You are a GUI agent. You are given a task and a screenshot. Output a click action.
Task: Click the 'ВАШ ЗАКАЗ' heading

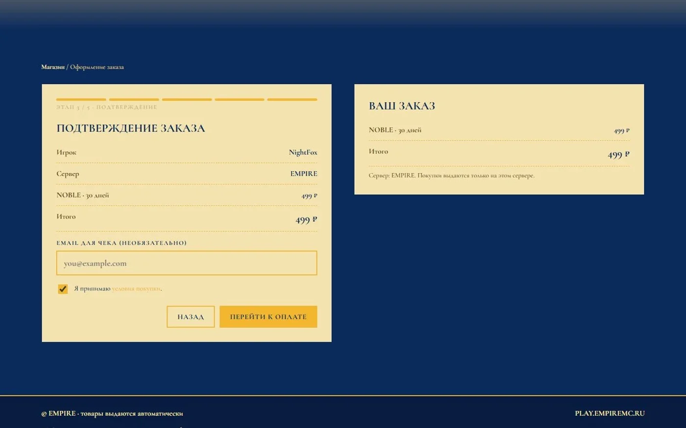point(402,106)
